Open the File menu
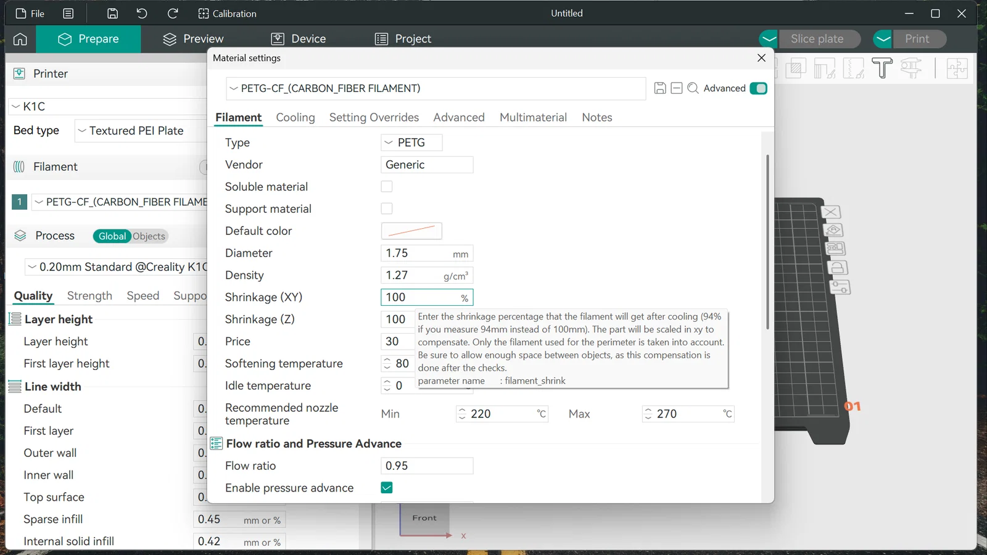Screen dimensions: 987x555 tap(30, 14)
